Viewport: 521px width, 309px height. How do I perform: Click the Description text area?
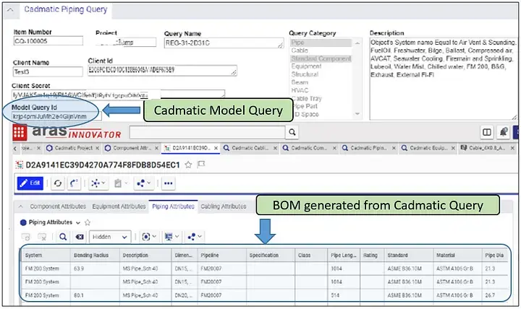pos(444,79)
